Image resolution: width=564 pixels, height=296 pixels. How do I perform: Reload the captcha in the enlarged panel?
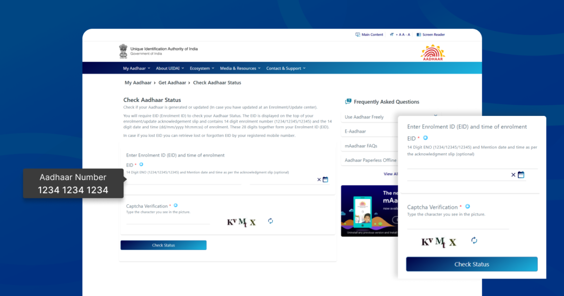coord(474,241)
